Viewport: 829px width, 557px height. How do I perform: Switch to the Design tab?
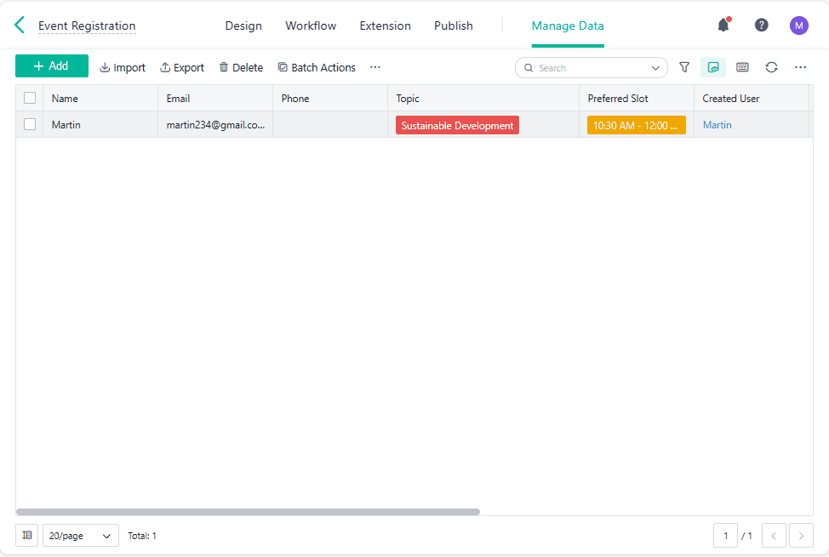click(x=243, y=26)
